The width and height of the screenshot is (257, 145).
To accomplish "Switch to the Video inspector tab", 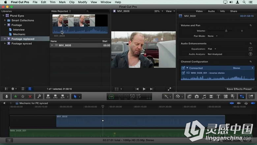I will point(199,11).
